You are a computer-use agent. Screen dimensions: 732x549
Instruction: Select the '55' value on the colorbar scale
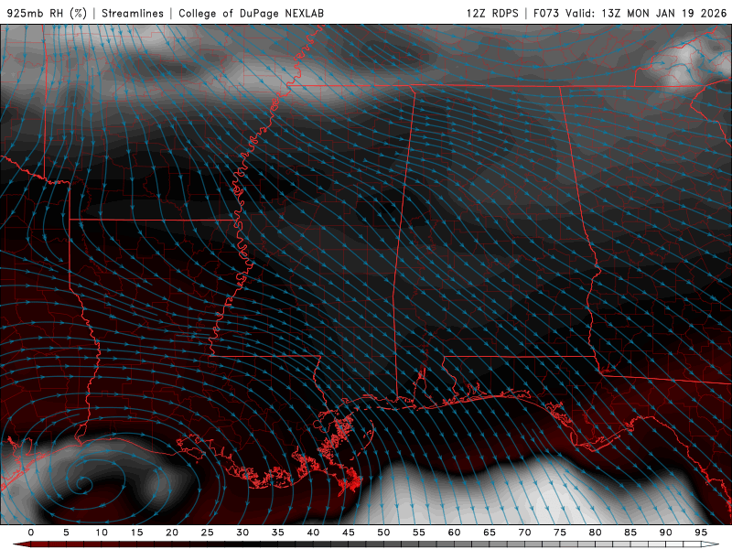pyautogui.click(x=419, y=533)
